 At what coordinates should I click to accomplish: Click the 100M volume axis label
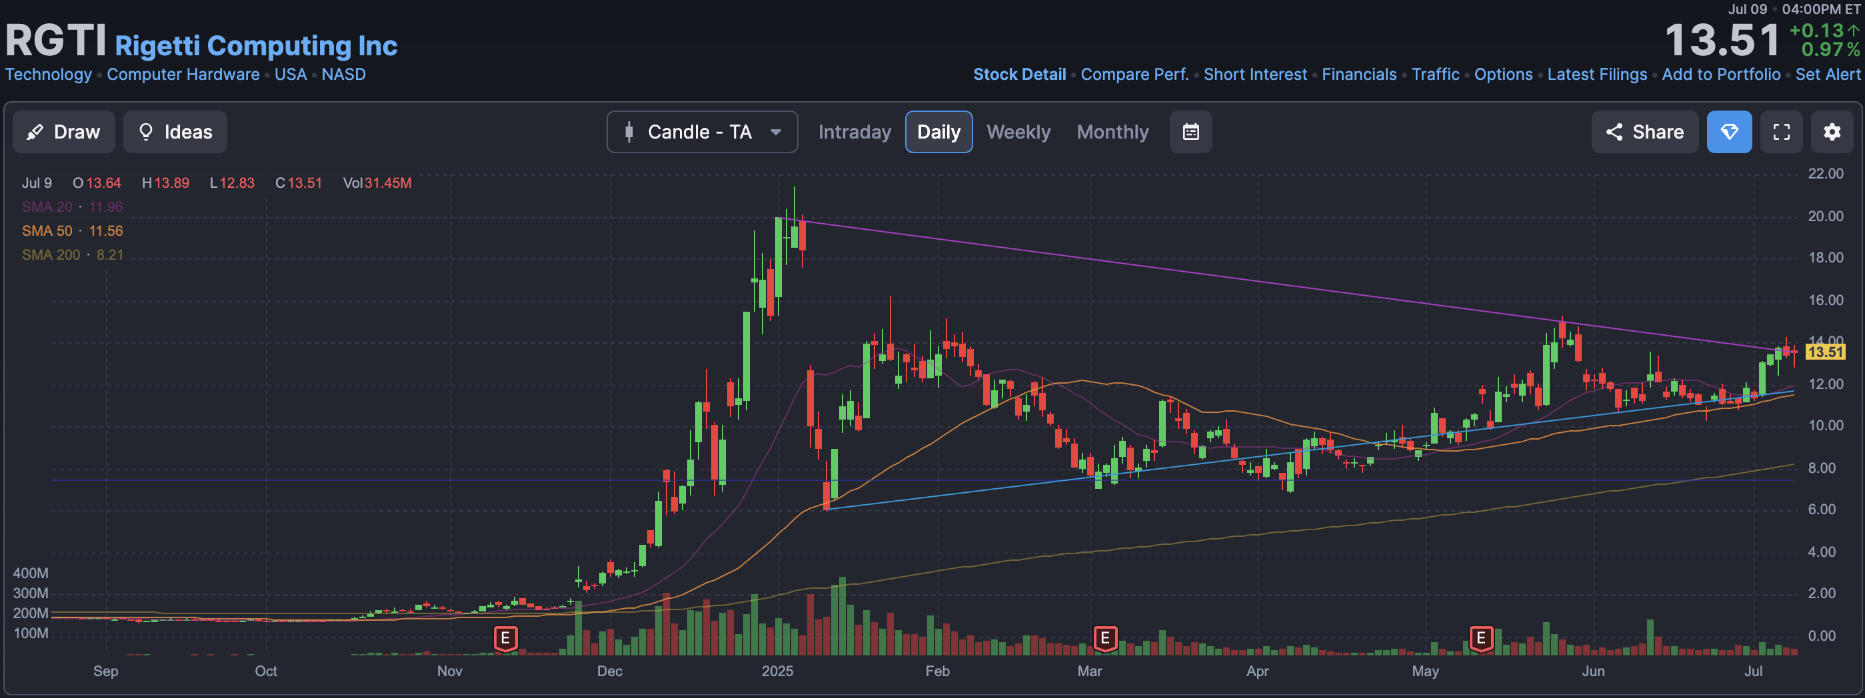coord(31,633)
